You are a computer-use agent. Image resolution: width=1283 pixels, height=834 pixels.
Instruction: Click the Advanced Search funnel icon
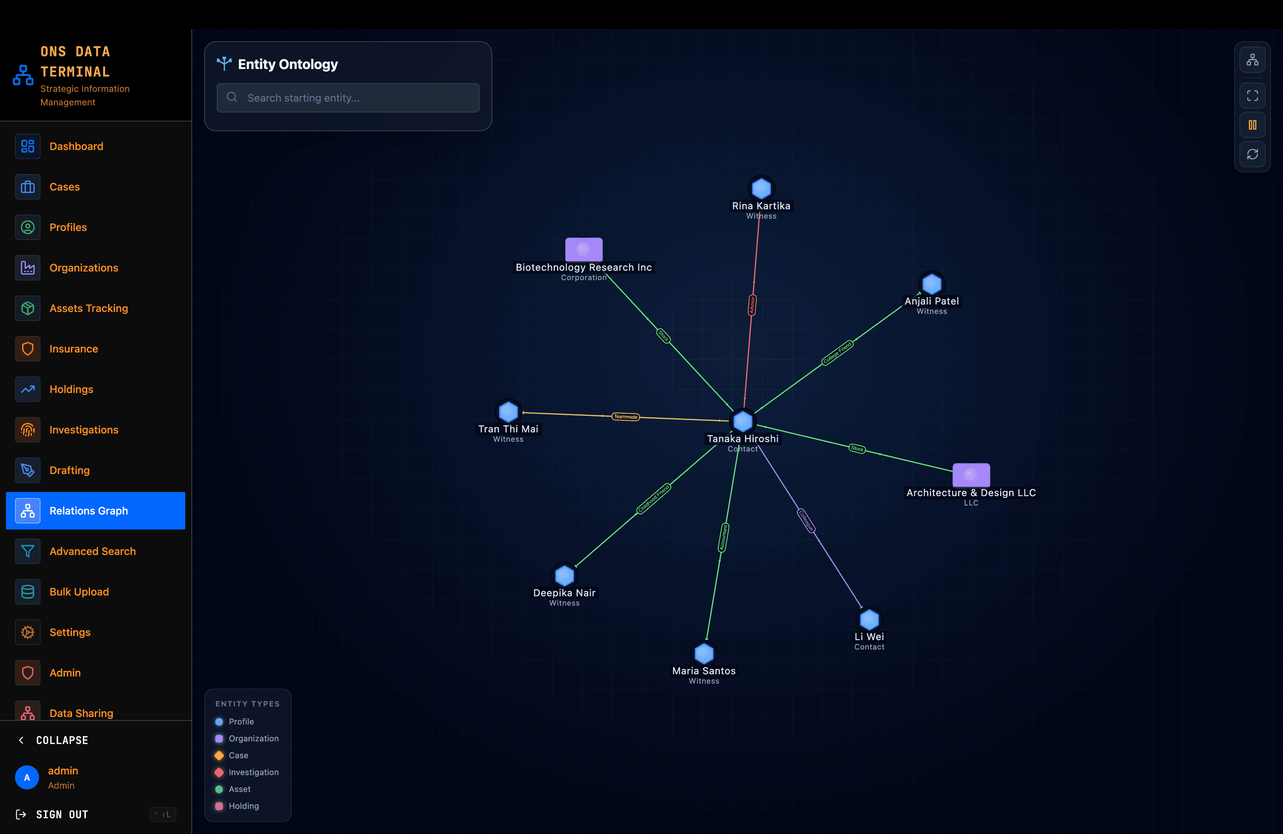27,551
